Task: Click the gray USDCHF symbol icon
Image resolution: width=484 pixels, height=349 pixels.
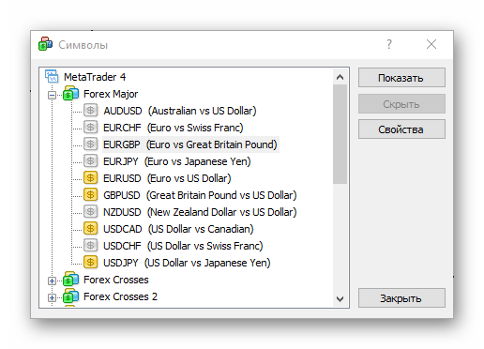Action: [x=90, y=246]
